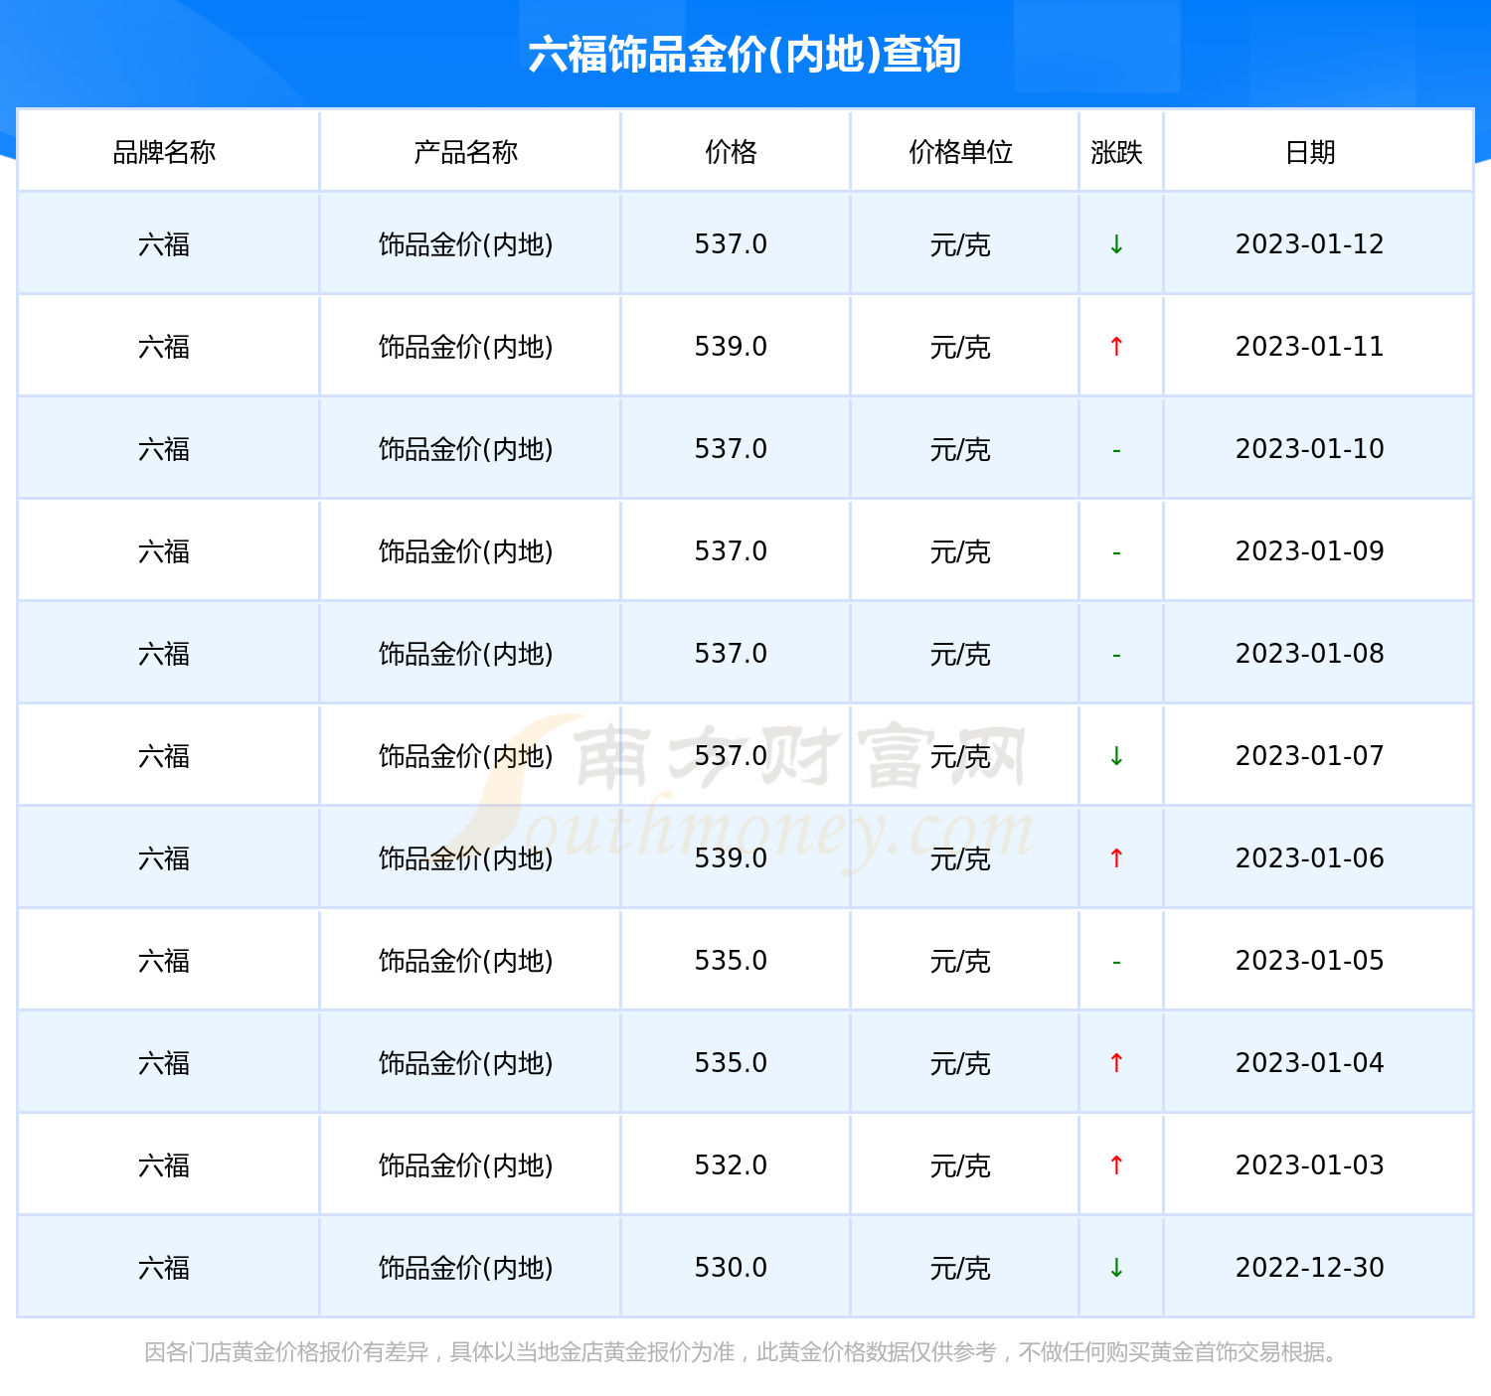Click the red up arrow for 2023-01-11
The height and width of the screenshot is (1396, 1491).
(1116, 347)
